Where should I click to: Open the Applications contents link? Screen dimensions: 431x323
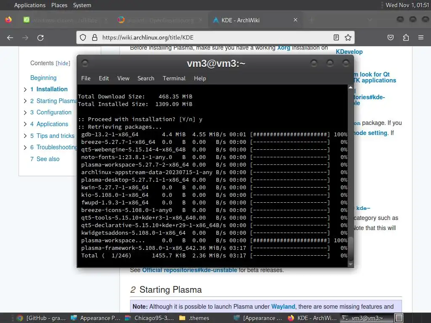[x=49, y=124]
